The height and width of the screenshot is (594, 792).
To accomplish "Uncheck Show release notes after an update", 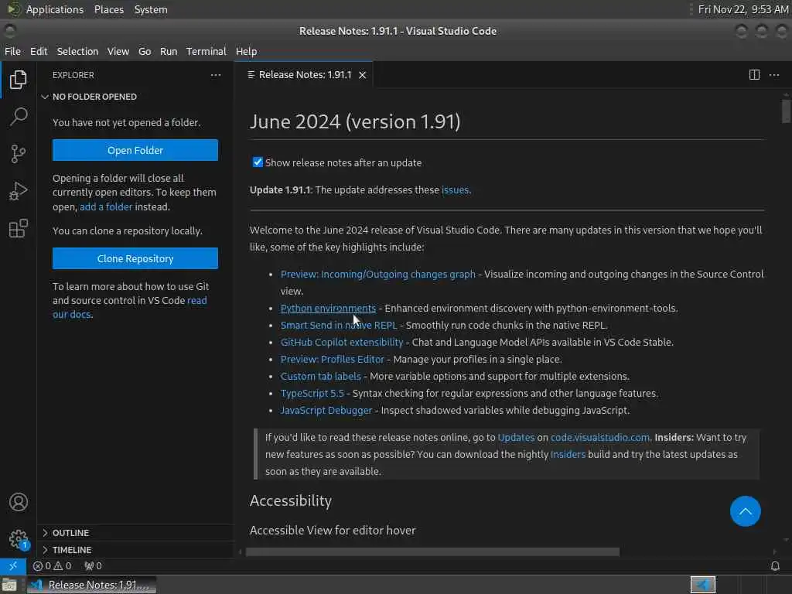I will click(258, 162).
